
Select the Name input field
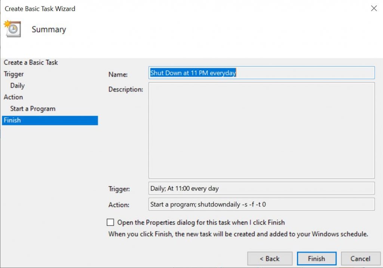[x=261, y=73]
